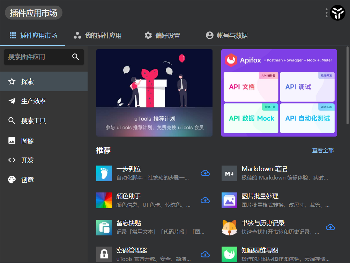The height and width of the screenshot is (263, 350).
Task: Click the 备忘快贴 clipboard app icon
Action: point(104,227)
